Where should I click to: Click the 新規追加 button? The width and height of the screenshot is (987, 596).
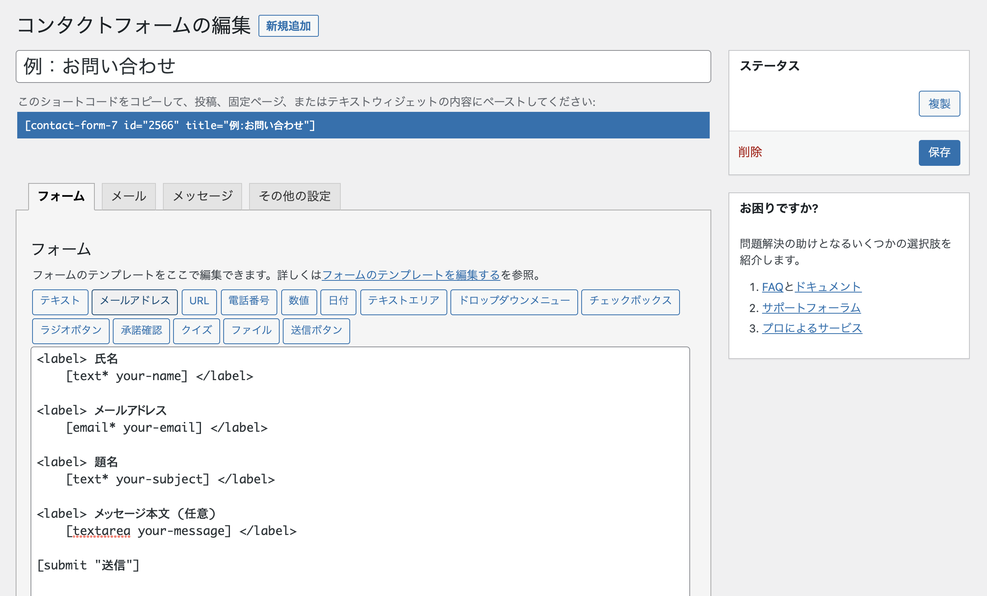coord(288,26)
